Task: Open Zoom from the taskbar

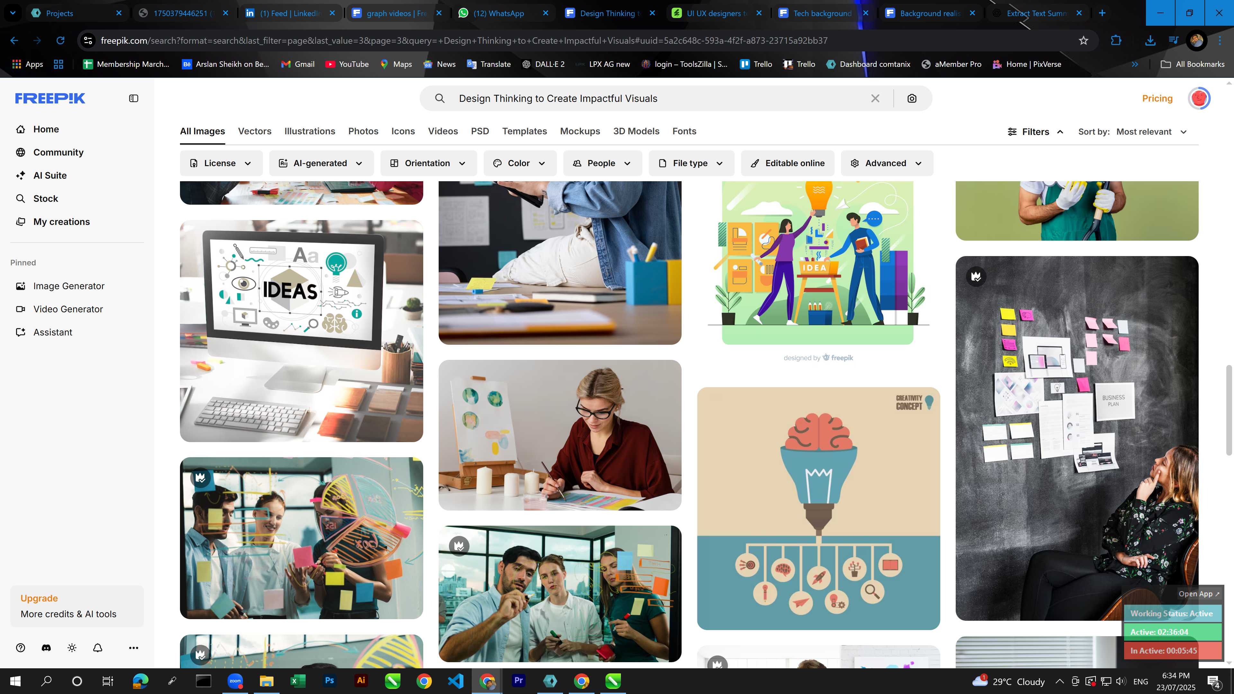Action: [235, 681]
